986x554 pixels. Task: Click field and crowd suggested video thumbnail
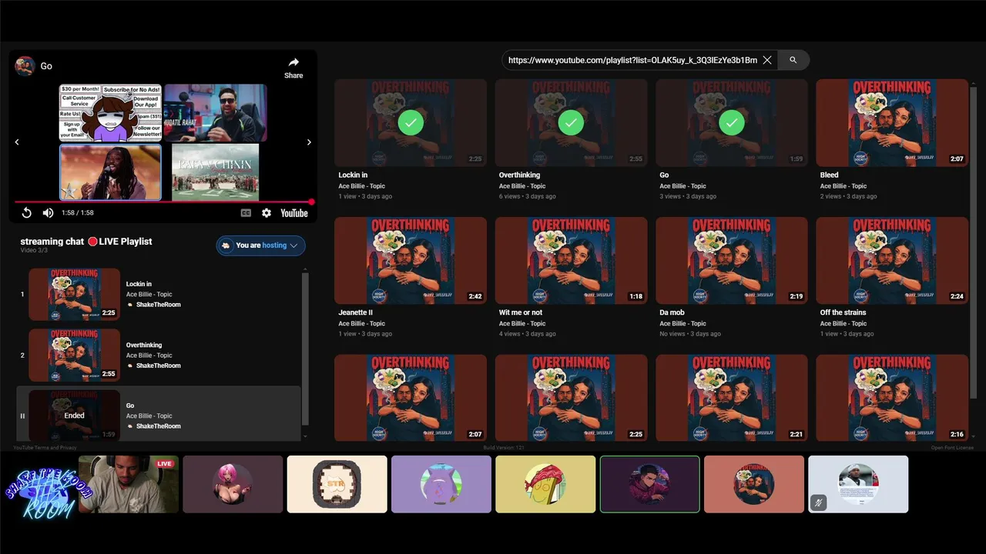215,172
